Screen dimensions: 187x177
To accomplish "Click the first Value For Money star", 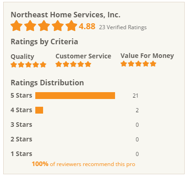I will 124,63.
